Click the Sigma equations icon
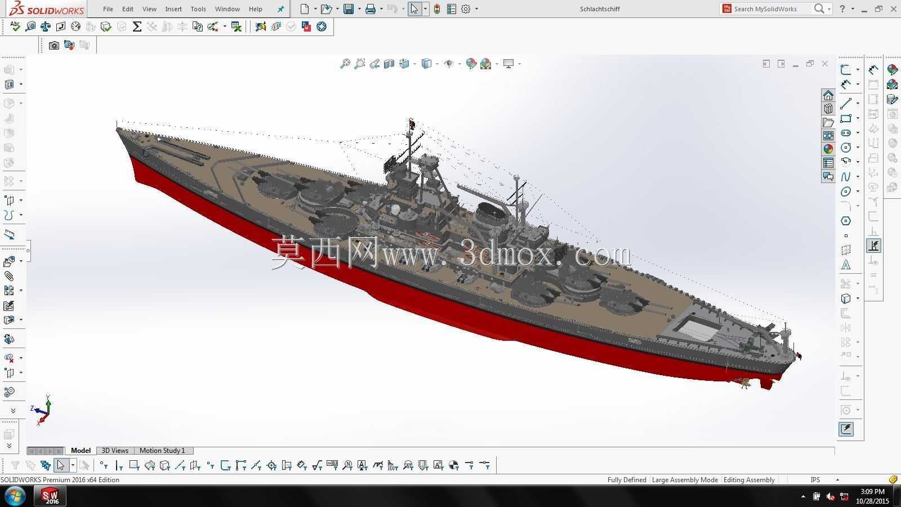 [137, 26]
